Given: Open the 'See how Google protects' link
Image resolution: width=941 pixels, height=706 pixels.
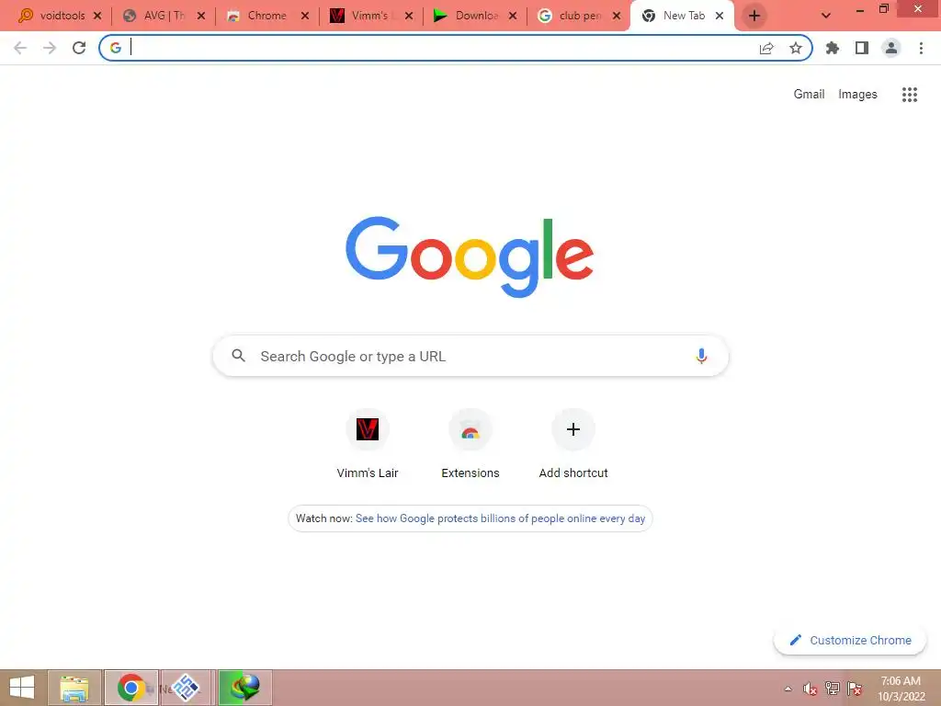Looking at the screenshot, I should click(500, 518).
